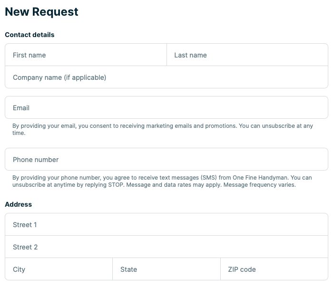Click the Street 1 address field
334x287 pixels.
[167, 225]
